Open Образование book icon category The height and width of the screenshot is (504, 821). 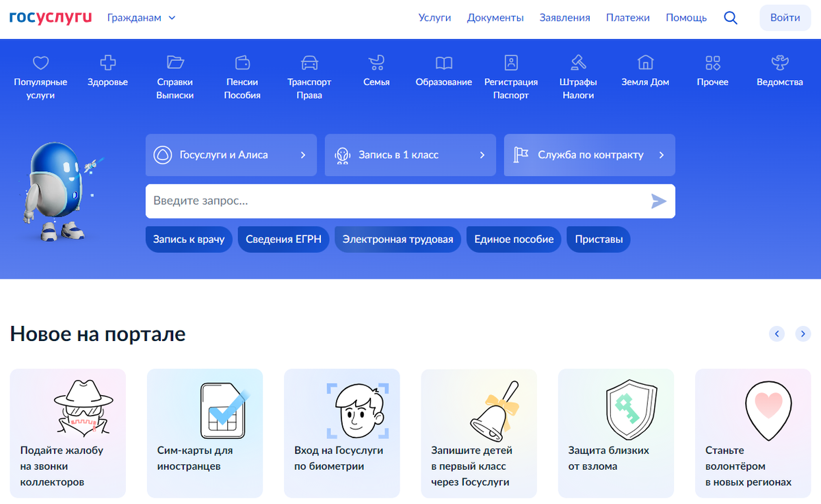(444, 63)
